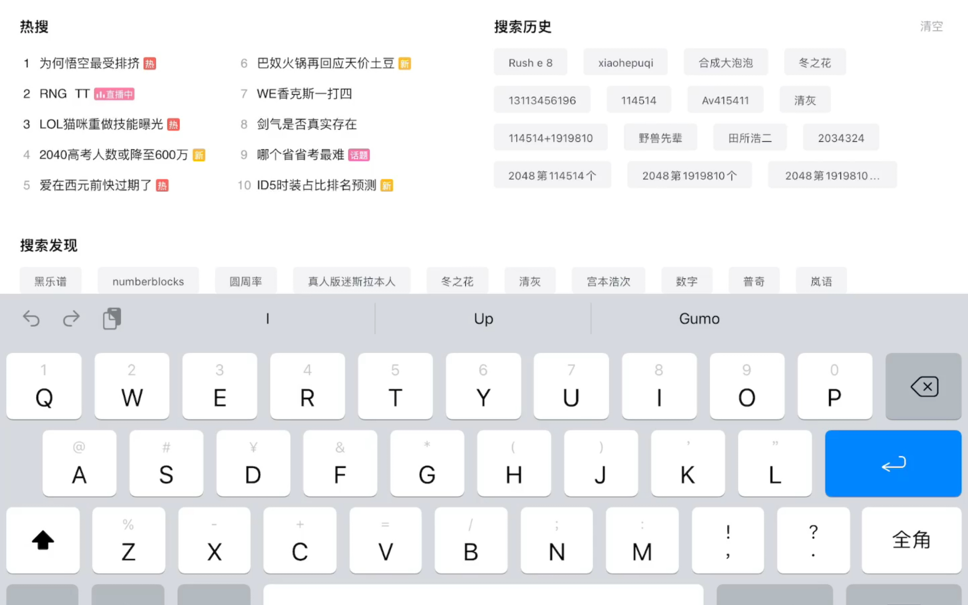Screen dimensions: 968x605
Task: Select history tag 田所浩二
Action: [x=750, y=138]
